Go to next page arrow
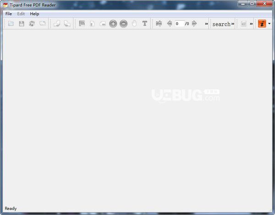This screenshot has height=215, width=275. [194, 23]
